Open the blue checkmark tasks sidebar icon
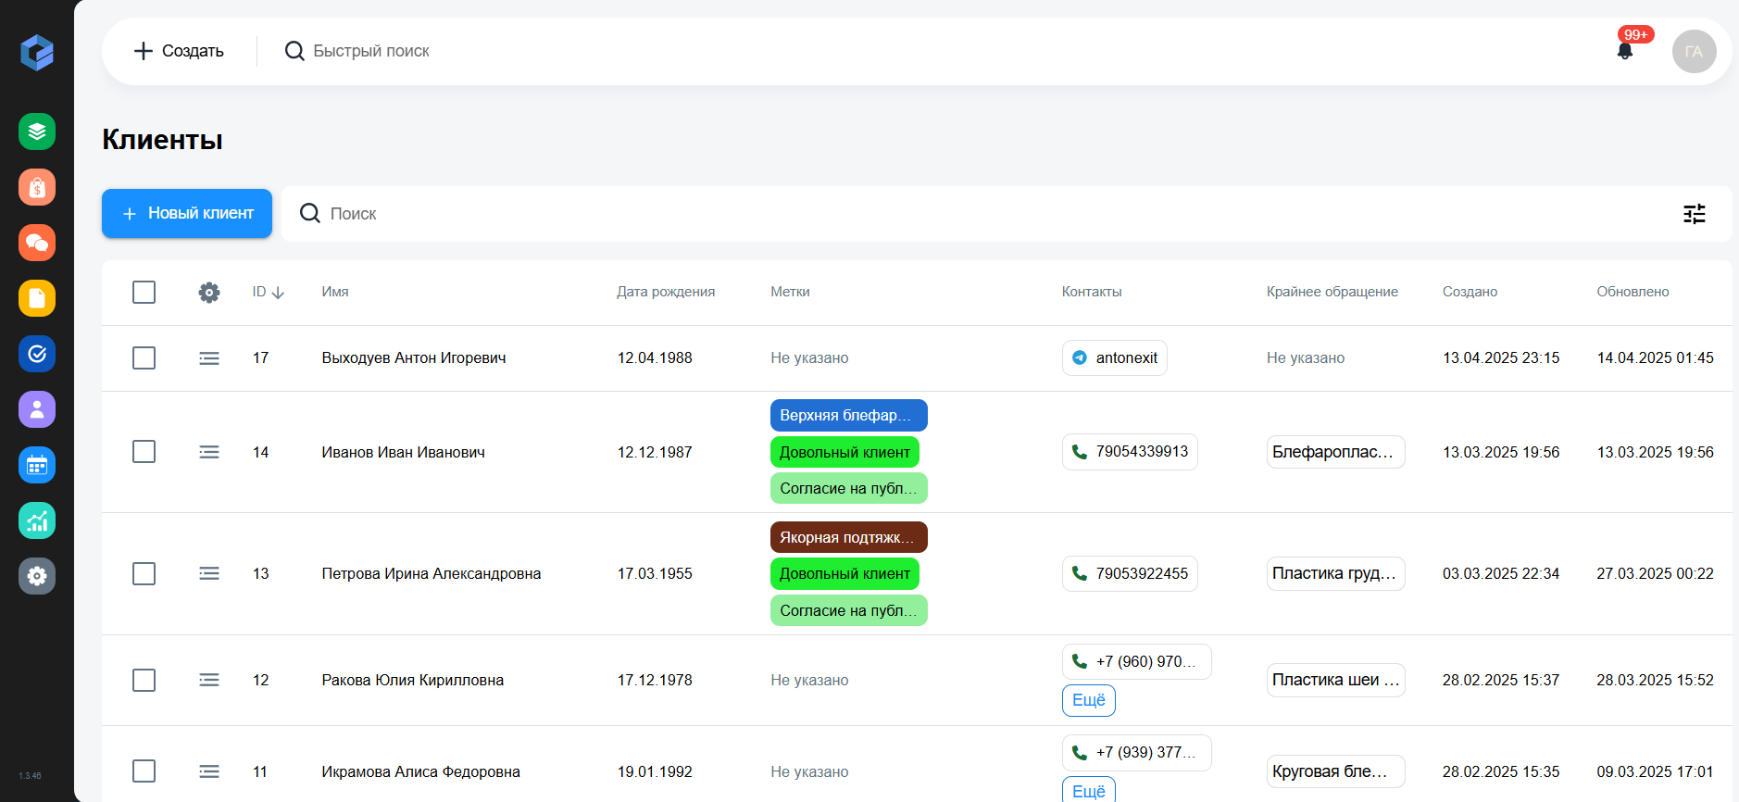Viewport: 1739px width, 802px height. click(x=37, y=354)
